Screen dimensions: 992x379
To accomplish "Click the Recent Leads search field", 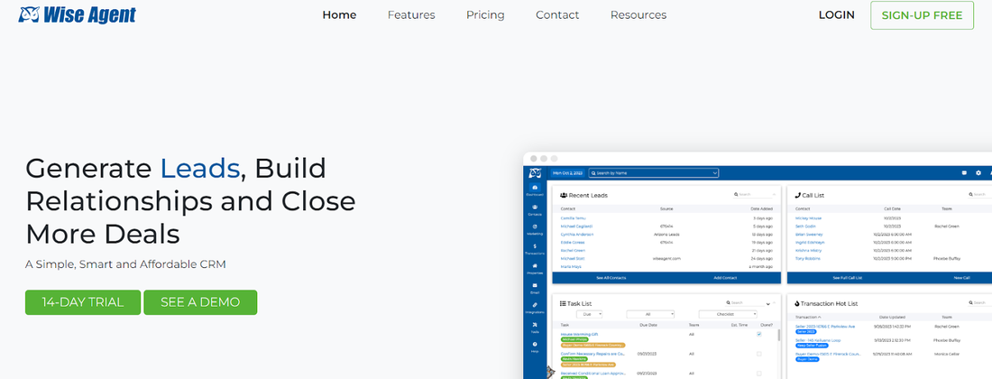I will click(x=754, y=195).
